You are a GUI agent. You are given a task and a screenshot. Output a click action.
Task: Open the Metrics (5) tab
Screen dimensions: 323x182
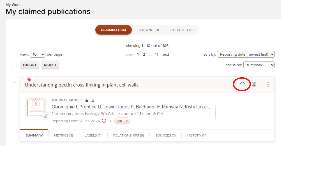coord(63,135)
